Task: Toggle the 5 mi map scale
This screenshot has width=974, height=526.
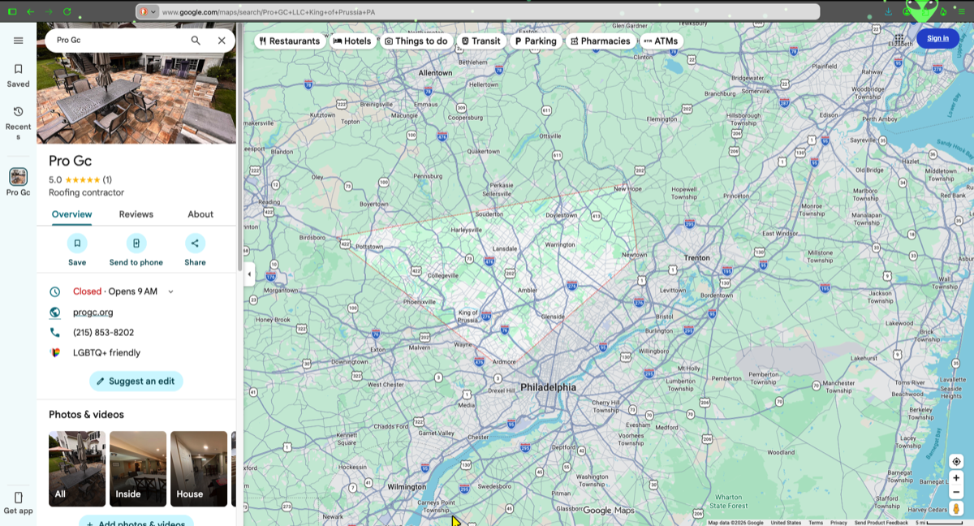Action: 939,523
